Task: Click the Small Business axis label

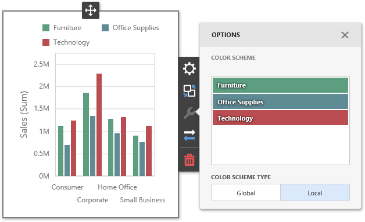Action: click(142, 200)
